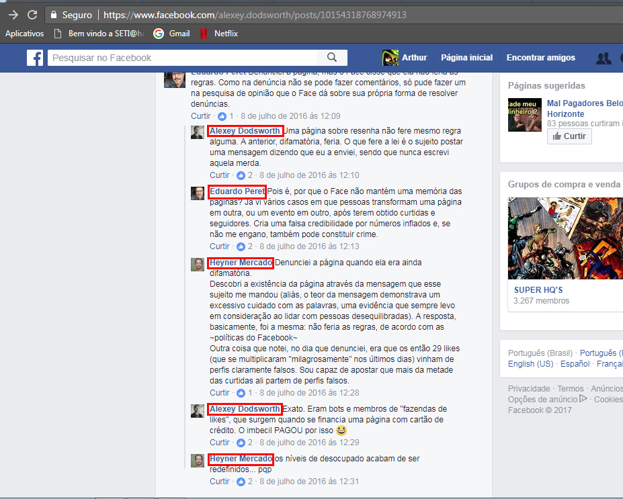The width and height of the screenshot is (623, 499).
Task: Click the Facebook logo icon
Action: tap(35, 58)
